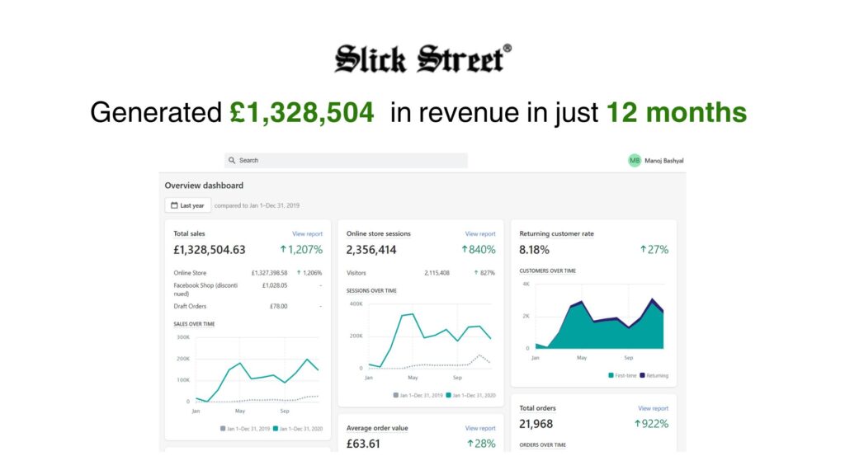Click the calendar icon in Last year button
Image resolution: width=845 pixels, height=475 pixels.
(x=174, y=205)
